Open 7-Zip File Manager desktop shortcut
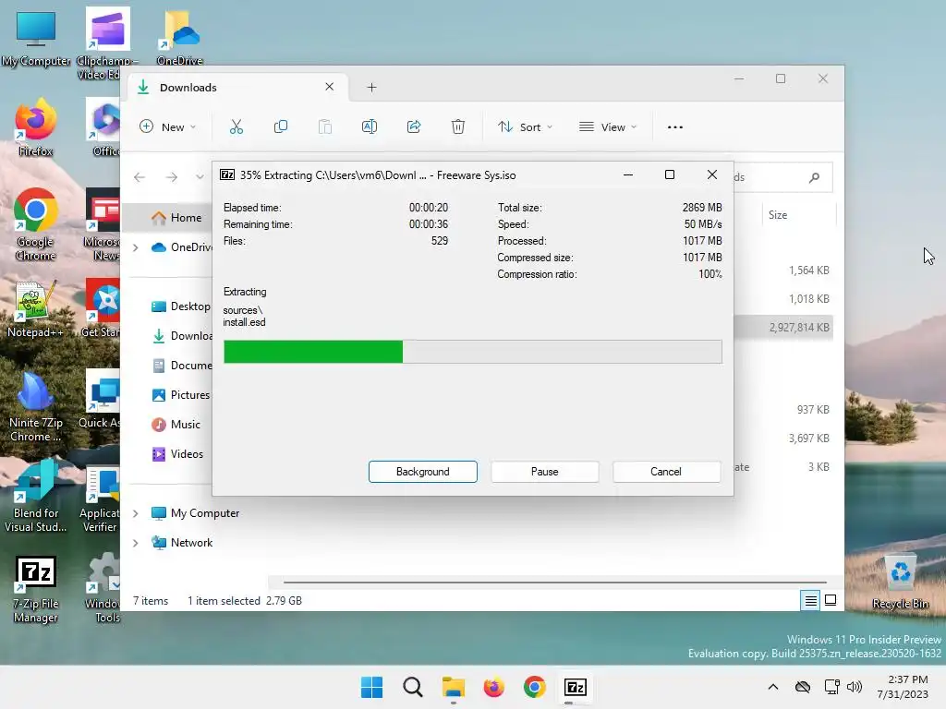The height and width of the screenshot is (709, 946). tap(36, 589)
